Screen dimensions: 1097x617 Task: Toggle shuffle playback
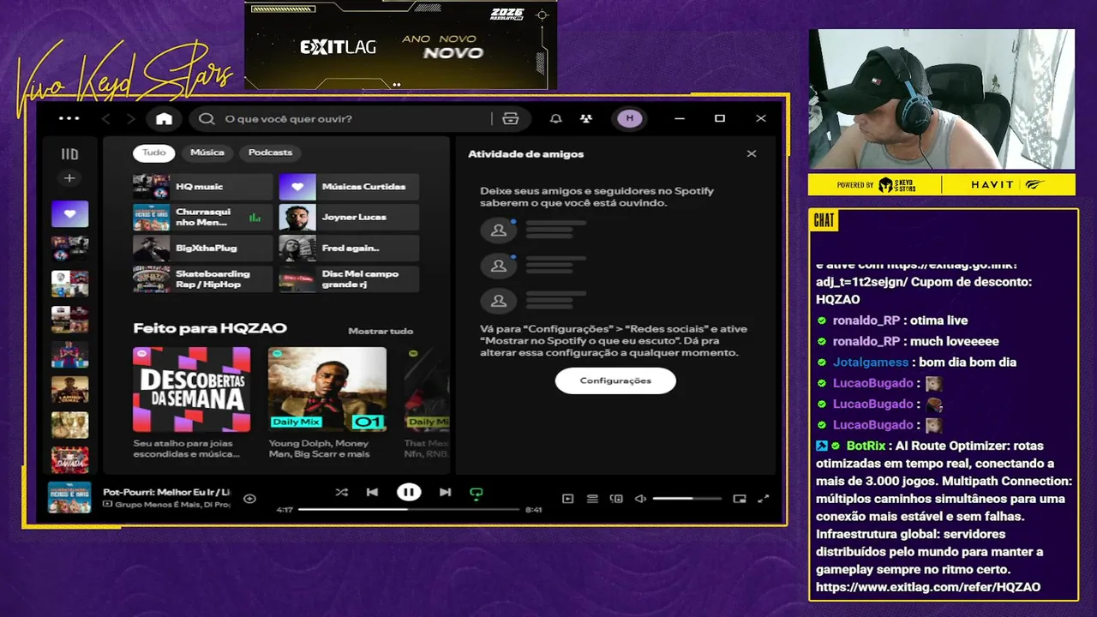(341, 492)
